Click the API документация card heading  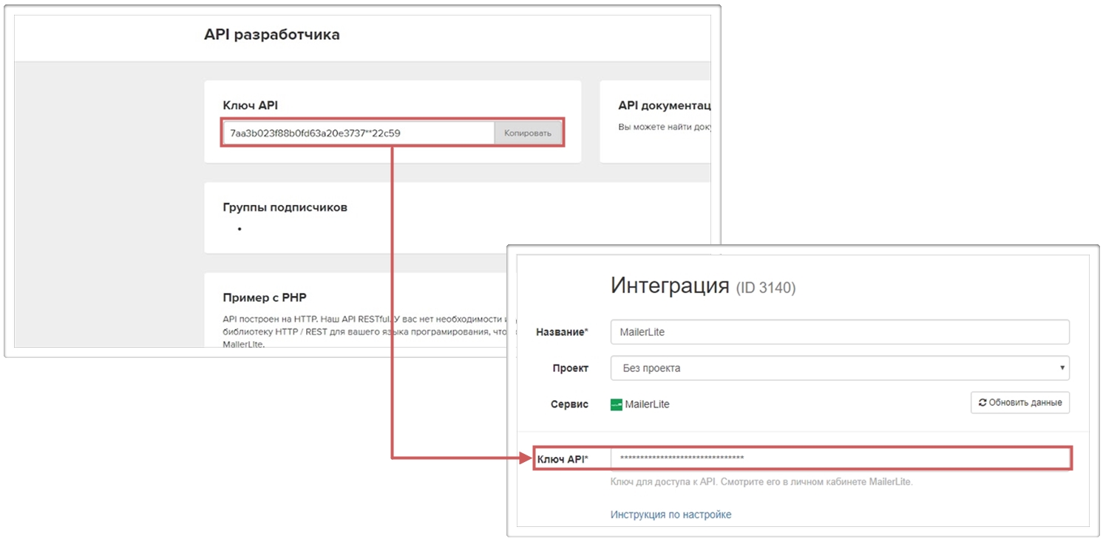pos(664,106)
